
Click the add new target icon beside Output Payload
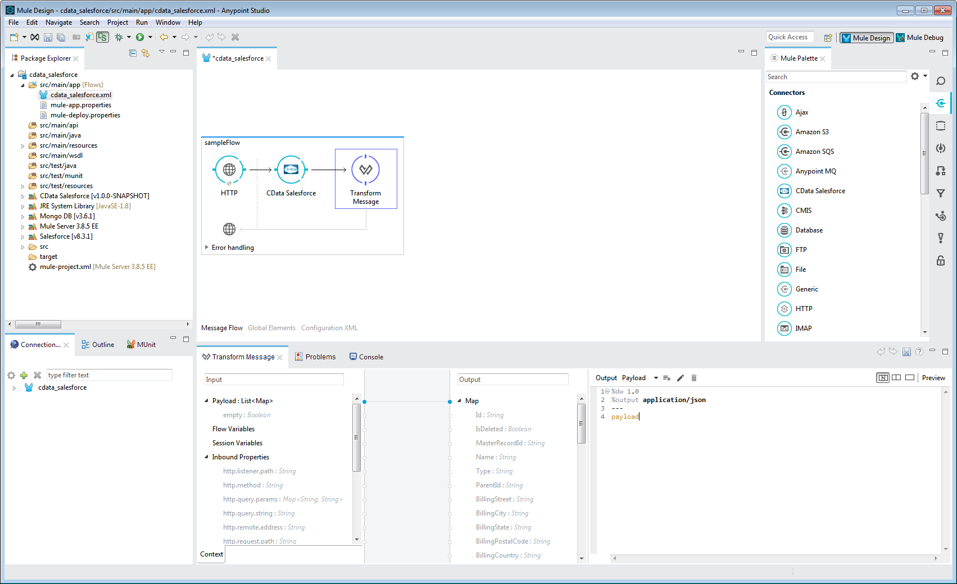click(x=666, y=378)
